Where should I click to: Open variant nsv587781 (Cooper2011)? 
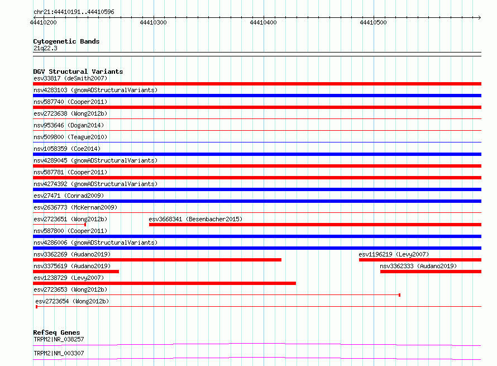point(70,172)
